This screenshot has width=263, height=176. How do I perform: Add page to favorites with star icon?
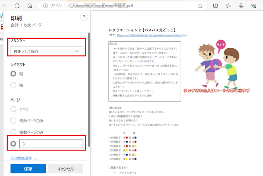coord(200,6)
